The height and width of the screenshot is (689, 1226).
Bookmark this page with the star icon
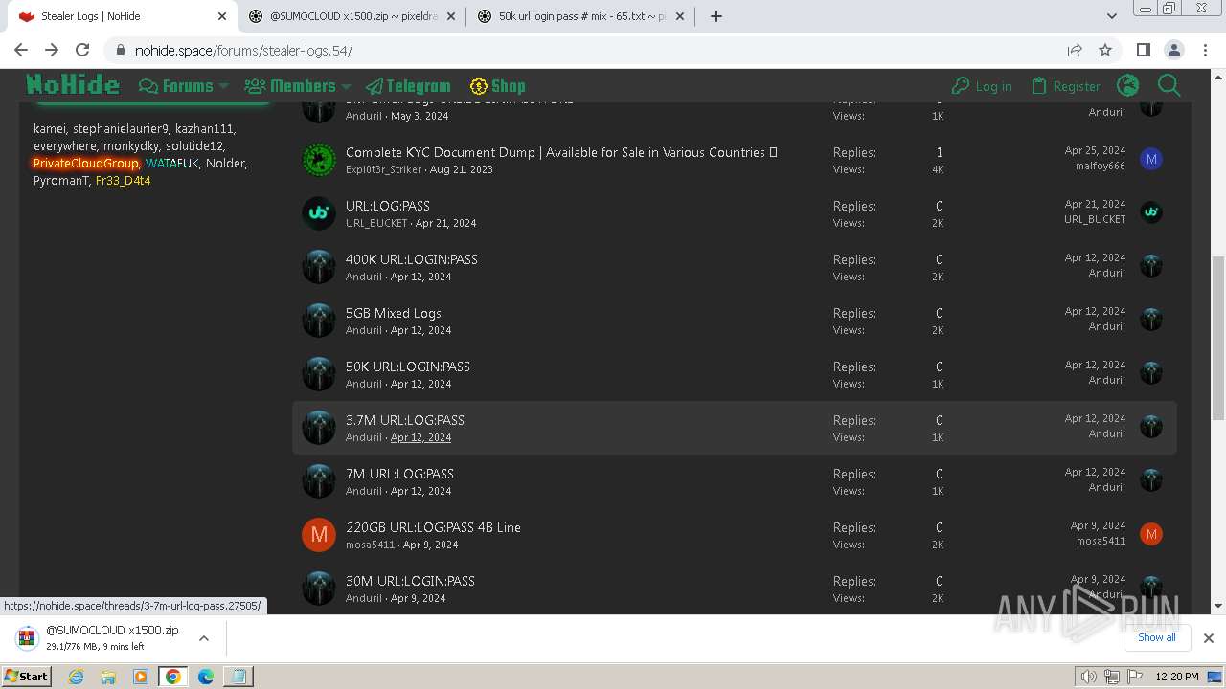1105,50
